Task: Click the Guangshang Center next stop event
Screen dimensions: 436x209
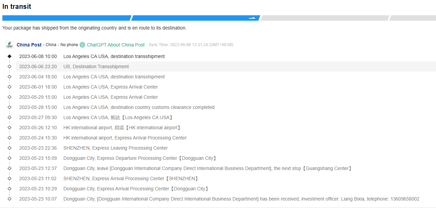Action: (207, 168)
